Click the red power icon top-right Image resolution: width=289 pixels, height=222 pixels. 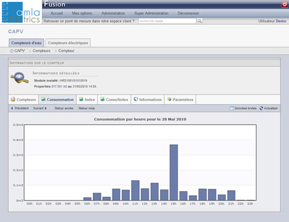(x=285, y=4)
